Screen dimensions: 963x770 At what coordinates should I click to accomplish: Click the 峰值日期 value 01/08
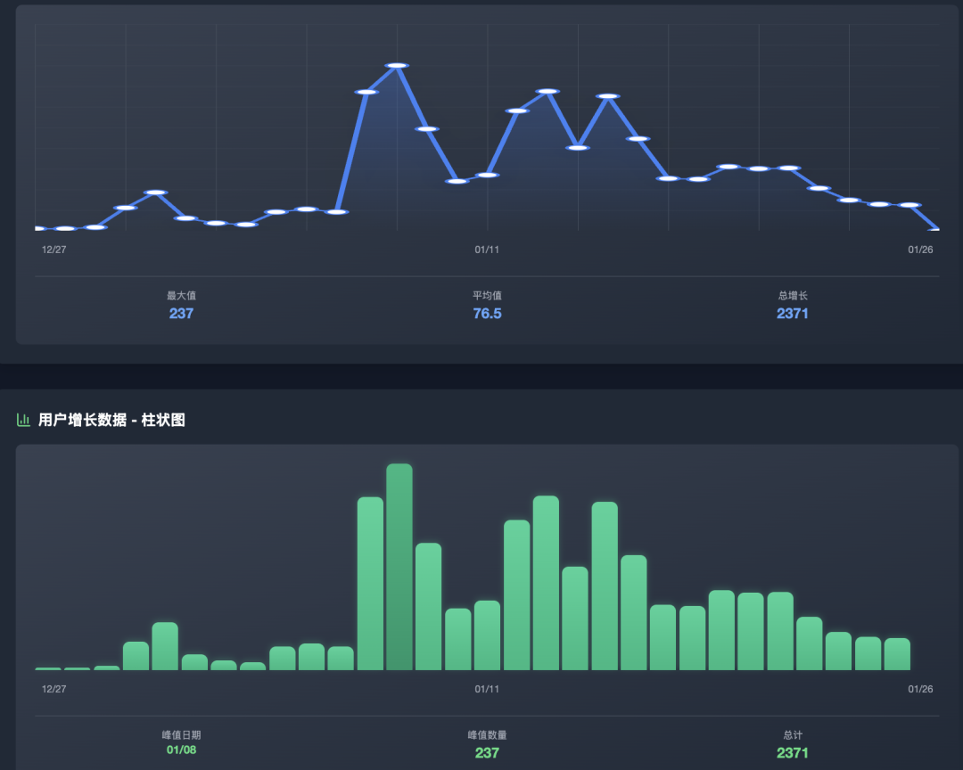click(181, 750)
